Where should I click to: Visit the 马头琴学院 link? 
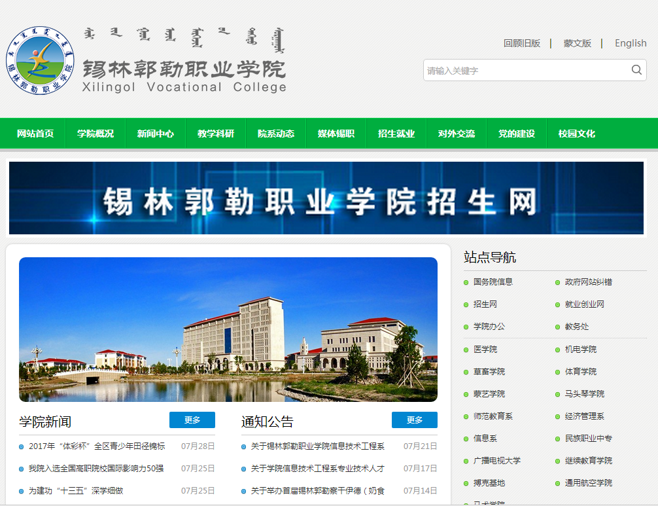click(x=585, y=393)
